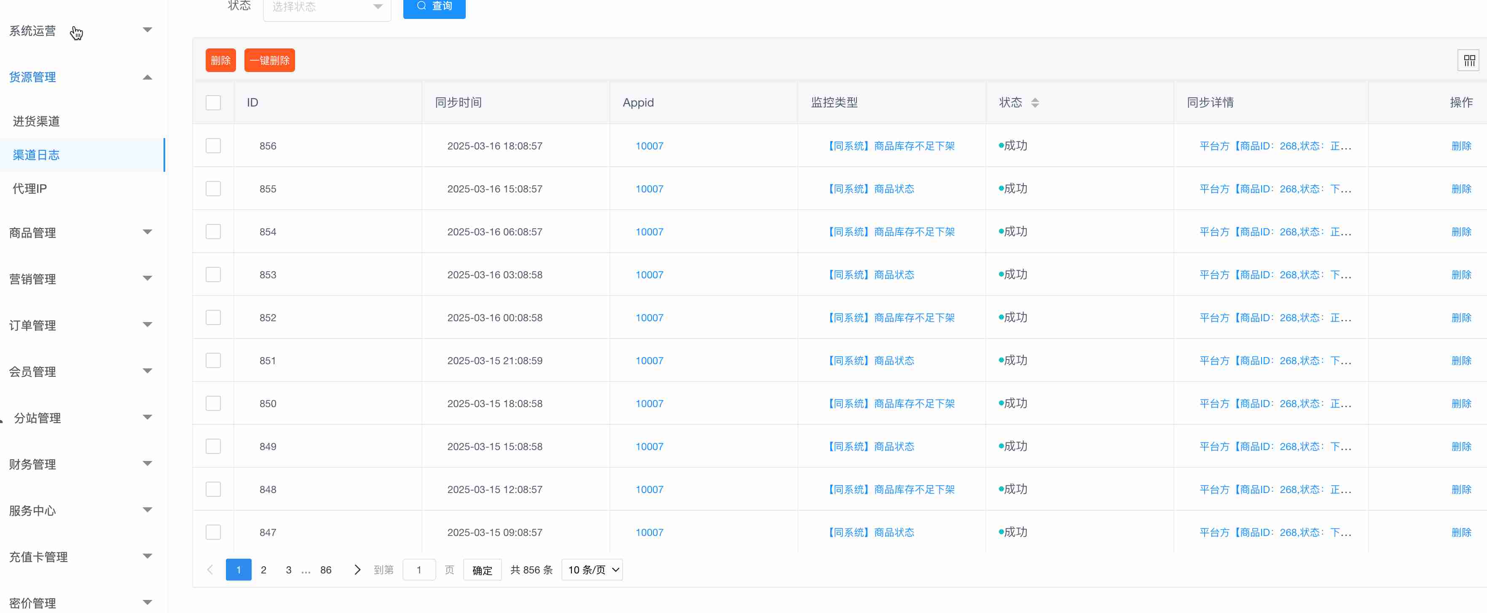Click the previous page arrow

tap(210, 570)
